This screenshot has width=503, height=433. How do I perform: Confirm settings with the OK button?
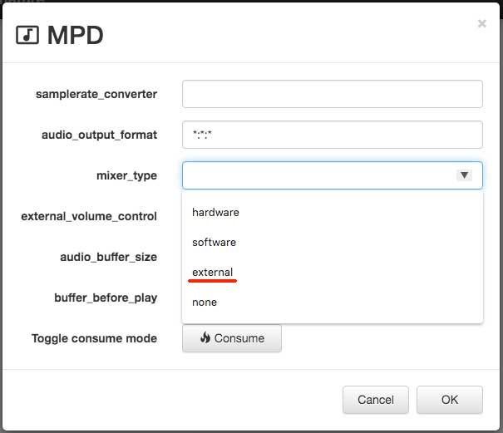pyautogui.click(x=450, y=400)
